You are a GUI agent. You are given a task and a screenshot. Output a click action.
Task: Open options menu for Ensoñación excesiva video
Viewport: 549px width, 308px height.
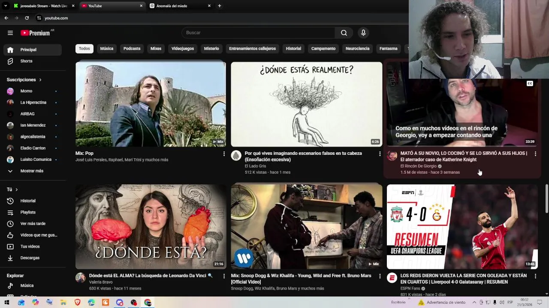coord(380,154)
